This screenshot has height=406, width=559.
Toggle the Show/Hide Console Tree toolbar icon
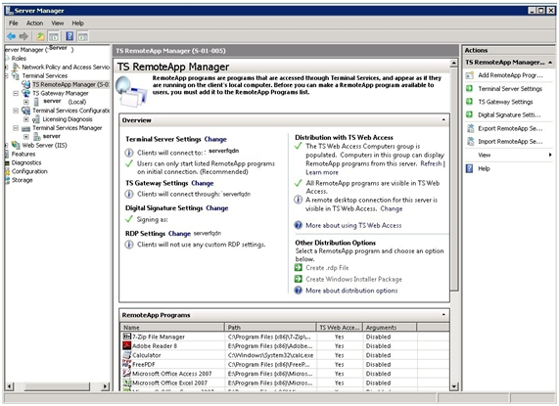(54, 36)
